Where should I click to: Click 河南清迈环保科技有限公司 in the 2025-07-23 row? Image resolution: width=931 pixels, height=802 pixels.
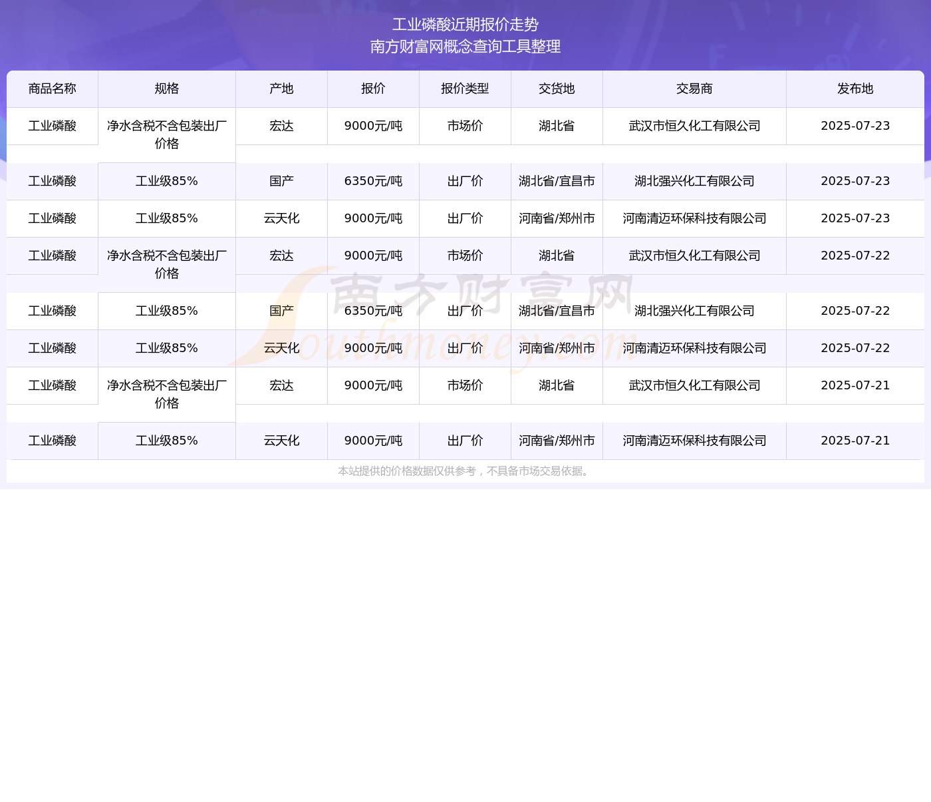[695, 218]
